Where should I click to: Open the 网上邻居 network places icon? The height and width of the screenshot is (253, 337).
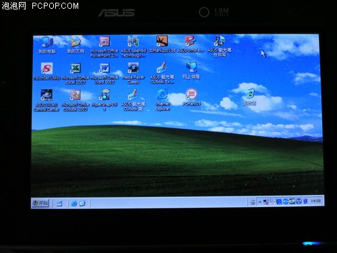191,71
